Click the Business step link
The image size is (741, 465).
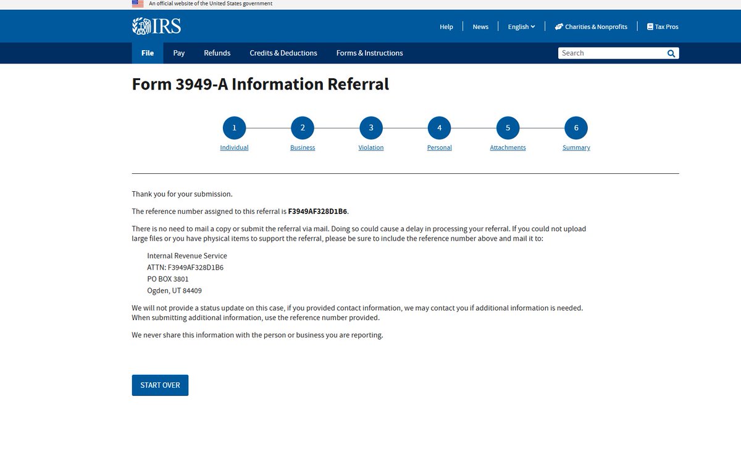click(303, 147)
